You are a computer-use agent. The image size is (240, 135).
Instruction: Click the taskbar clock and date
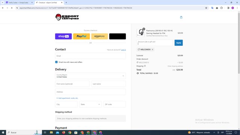point(229,132)
